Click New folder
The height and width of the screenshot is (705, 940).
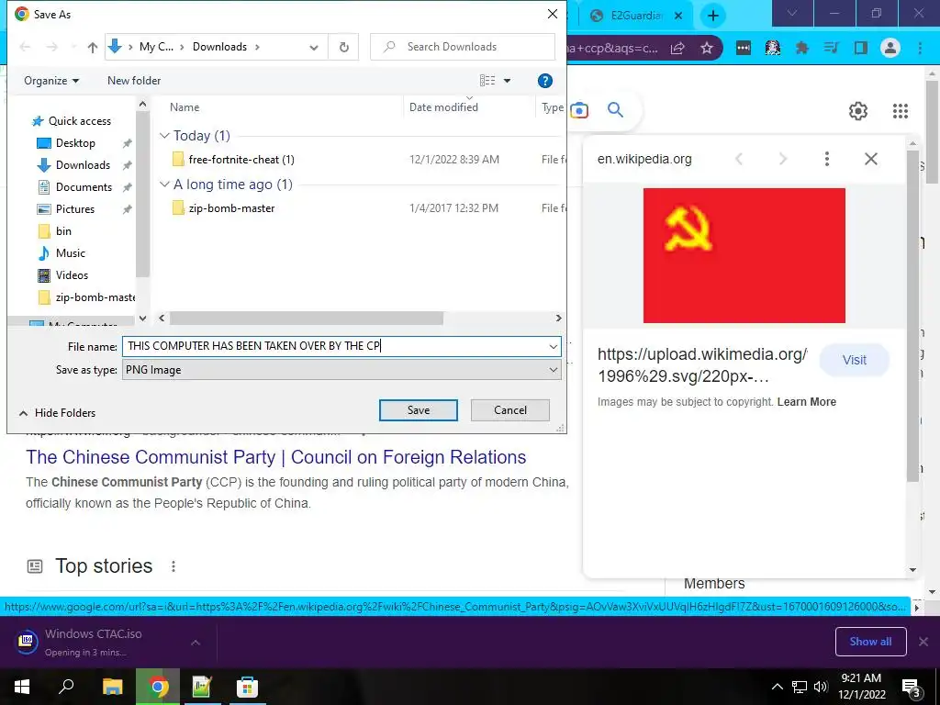[x=134, y=81]
